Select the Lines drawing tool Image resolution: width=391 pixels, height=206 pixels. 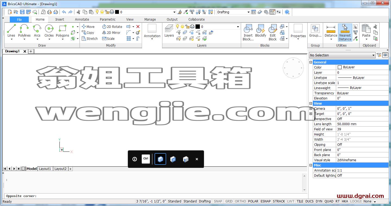click(11, 30)
